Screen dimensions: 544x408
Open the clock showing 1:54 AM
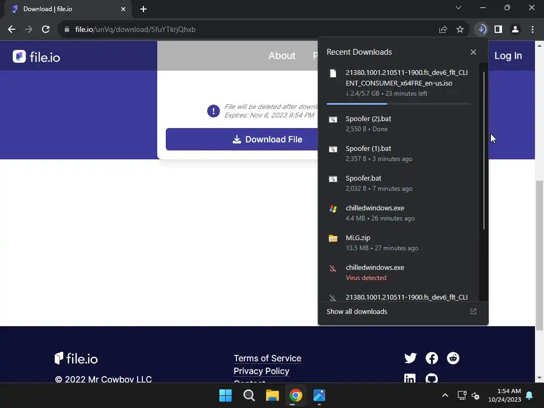tap(505, 395)
